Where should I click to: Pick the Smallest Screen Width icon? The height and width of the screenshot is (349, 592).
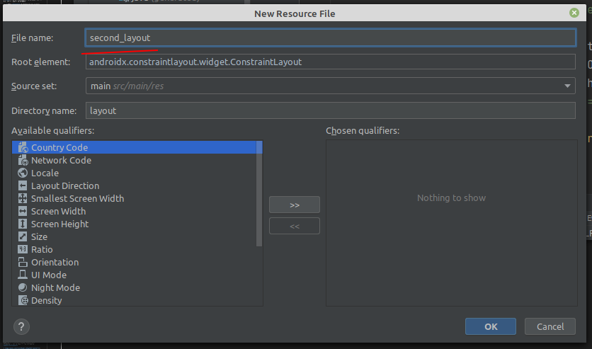pos(23,198)
